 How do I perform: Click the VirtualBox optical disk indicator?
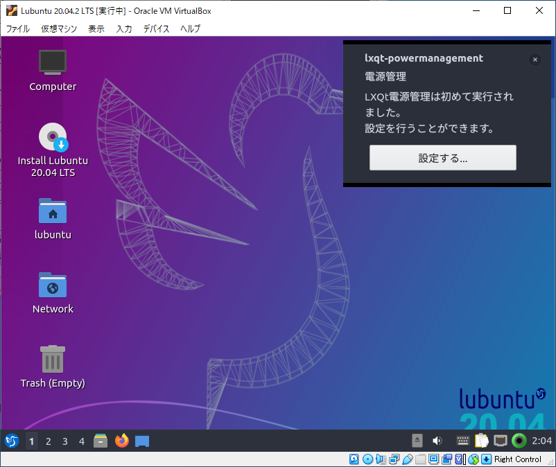pyautogui.click(x=367, y=459)
